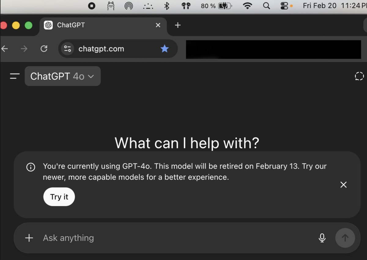Click the Ollama llama menu bar icon
This screenshot has width=367, height=260.
tap(111, 6)
